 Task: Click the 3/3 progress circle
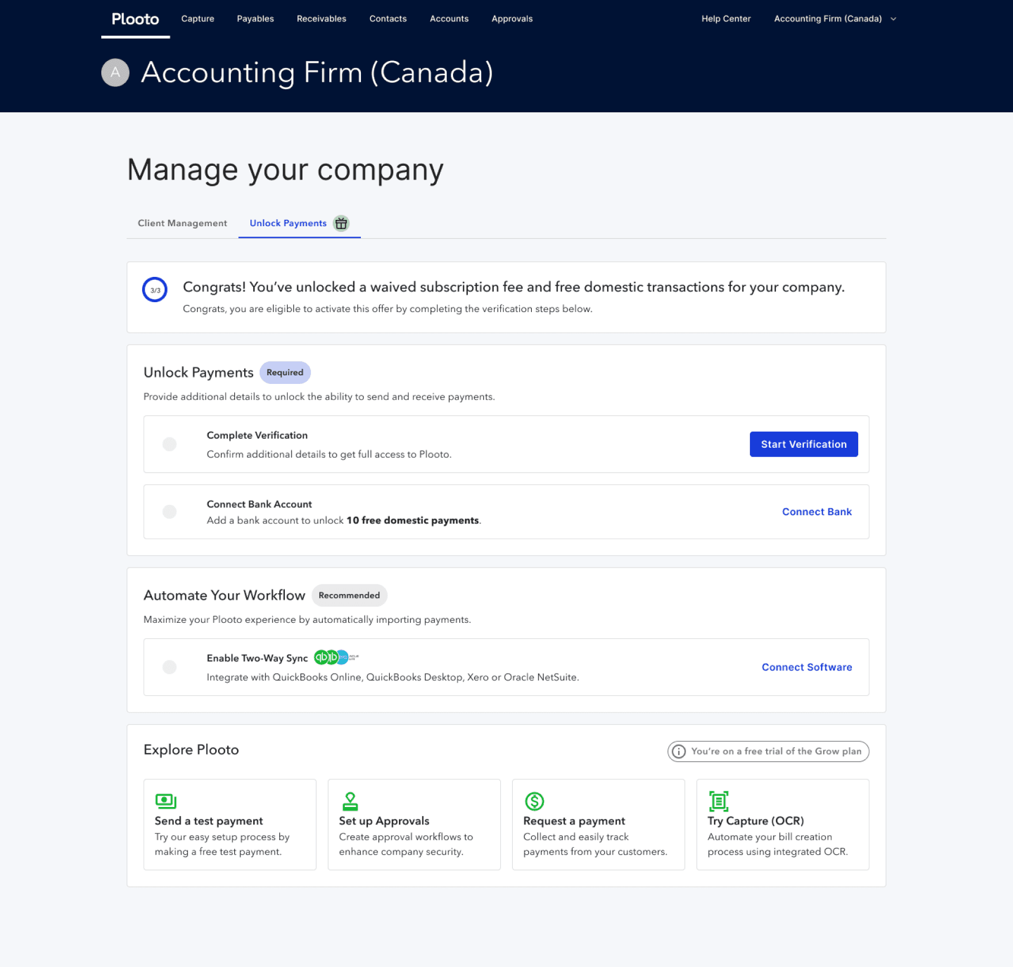[155, 290]
